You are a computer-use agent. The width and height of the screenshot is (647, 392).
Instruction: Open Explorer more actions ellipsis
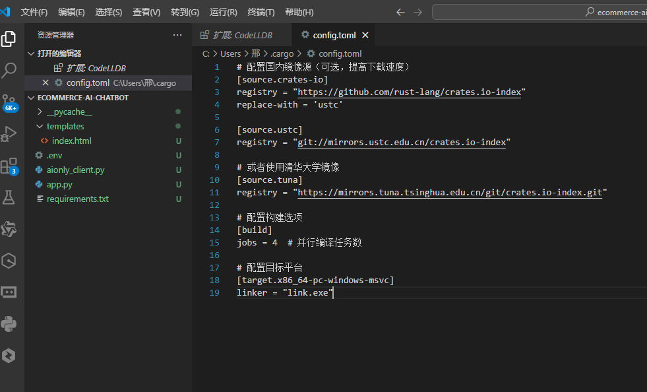click(177, 35)
